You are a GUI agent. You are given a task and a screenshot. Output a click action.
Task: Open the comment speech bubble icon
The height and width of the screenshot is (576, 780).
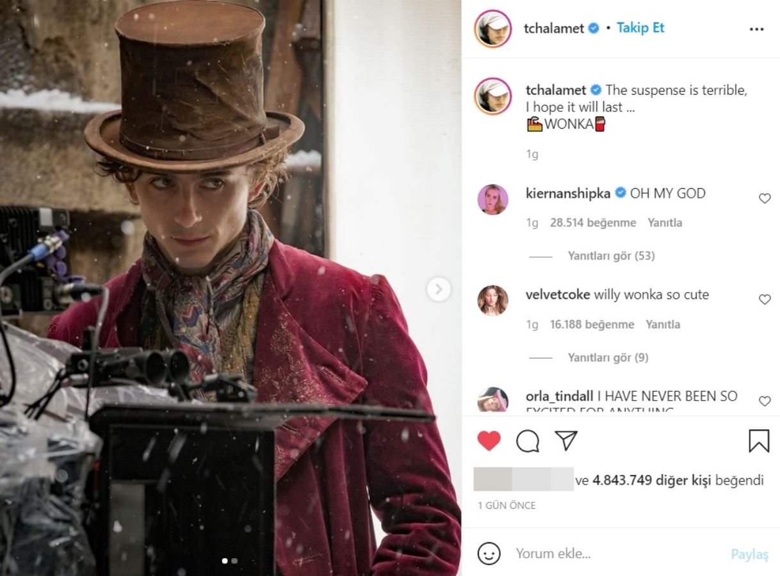pyautogui.click(x=528, y=440)
